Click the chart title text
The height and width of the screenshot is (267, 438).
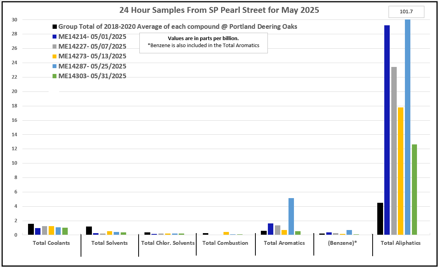[219, 11]
